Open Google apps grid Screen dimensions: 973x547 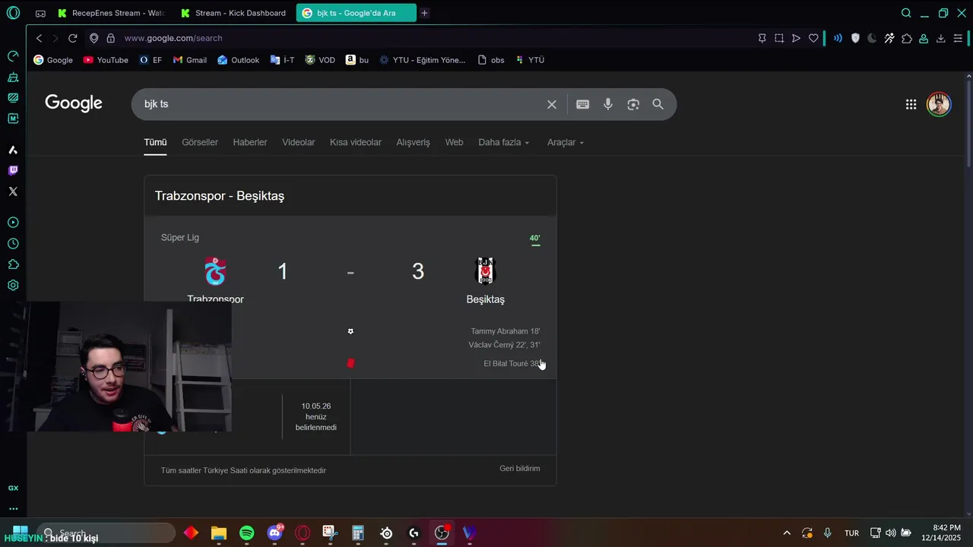point(911,104)
